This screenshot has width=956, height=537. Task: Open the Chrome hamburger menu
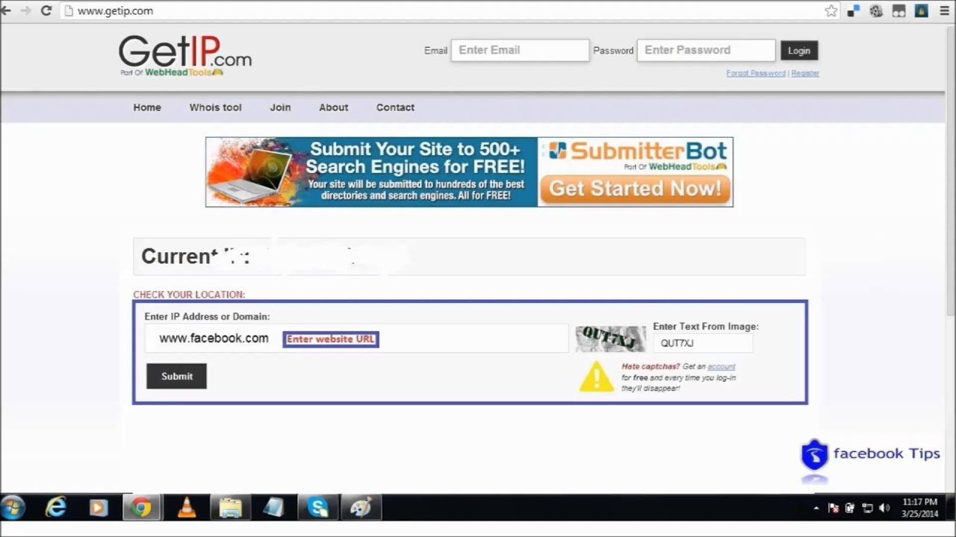click(946, 10)
